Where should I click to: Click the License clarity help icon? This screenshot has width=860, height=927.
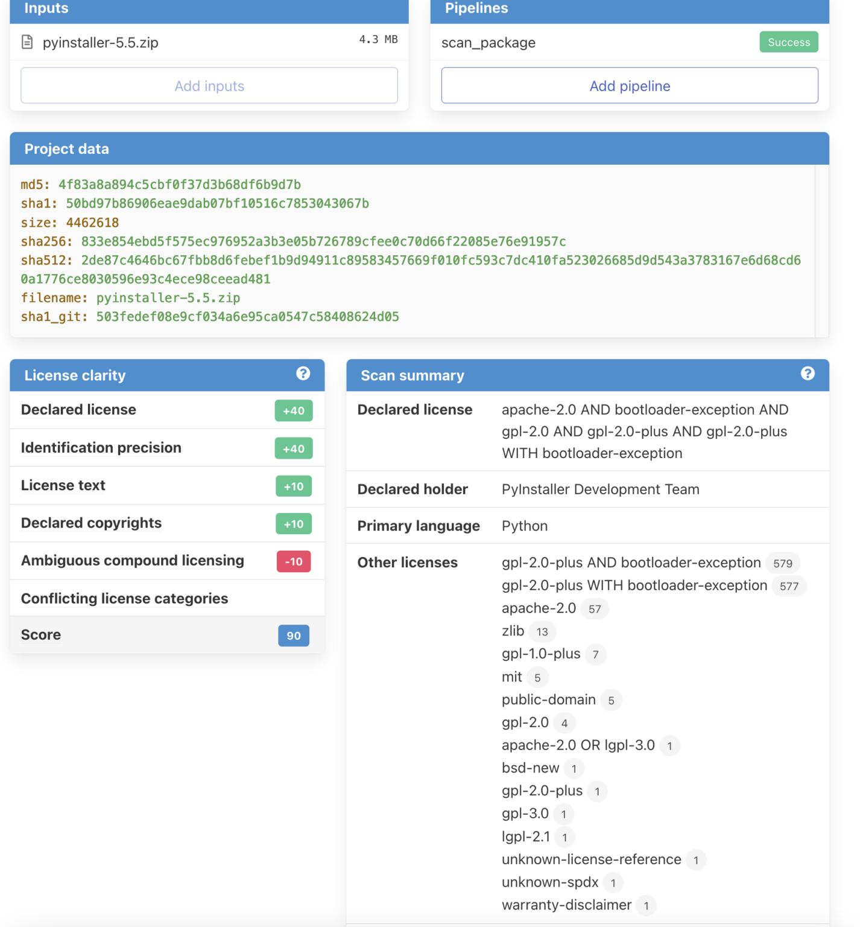(x=303, y=374)
